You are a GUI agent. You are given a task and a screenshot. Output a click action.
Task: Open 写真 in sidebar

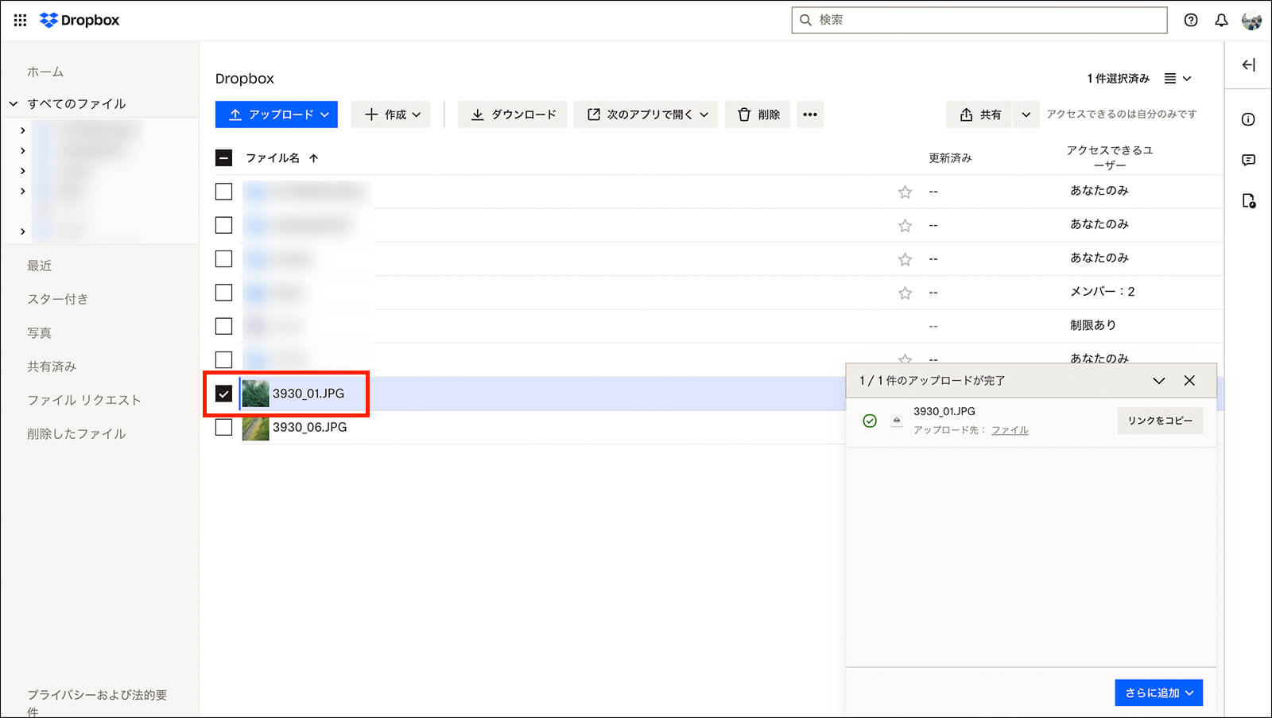(x=40, y=333)
